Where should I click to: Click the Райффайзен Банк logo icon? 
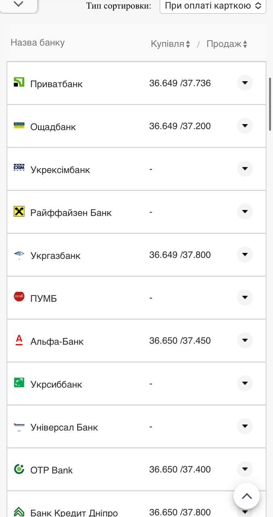point(19,211)
